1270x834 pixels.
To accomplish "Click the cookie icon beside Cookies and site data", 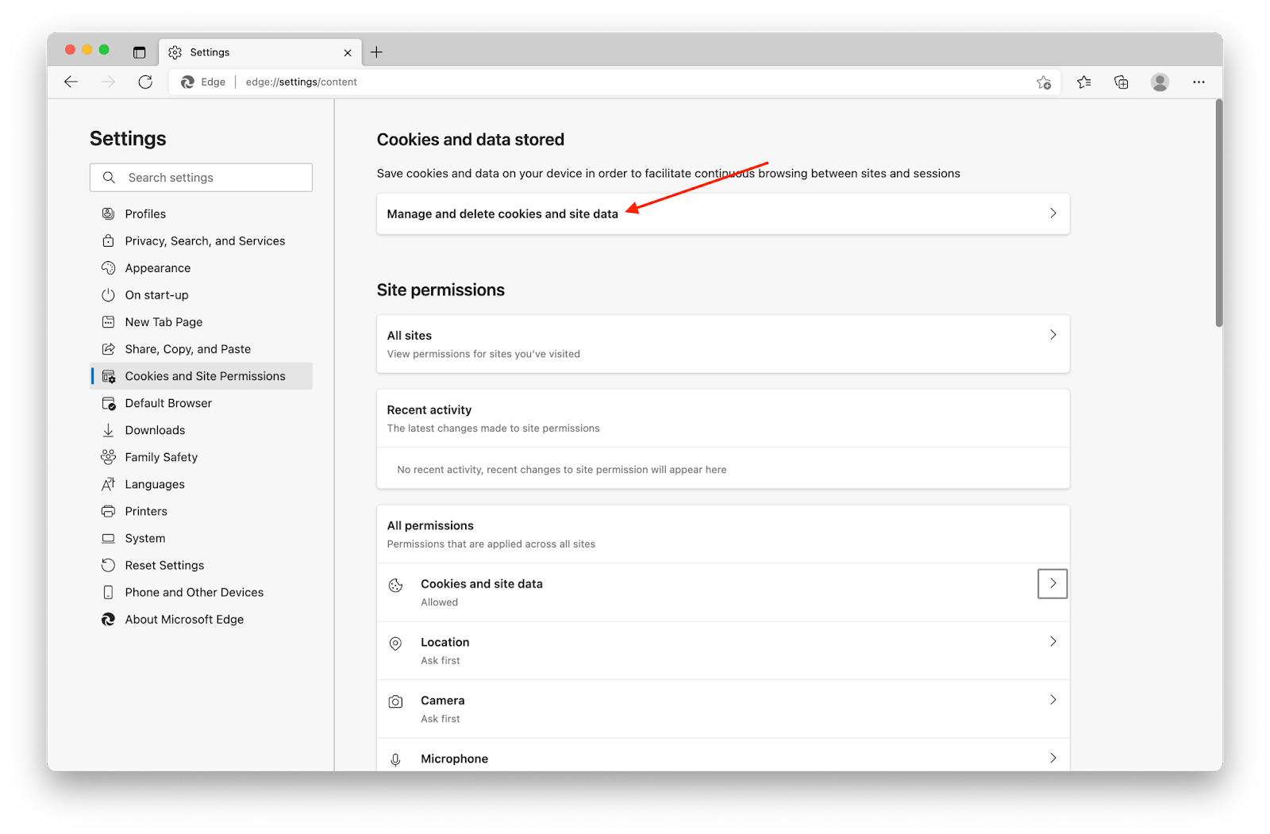I will pos(395,586).
